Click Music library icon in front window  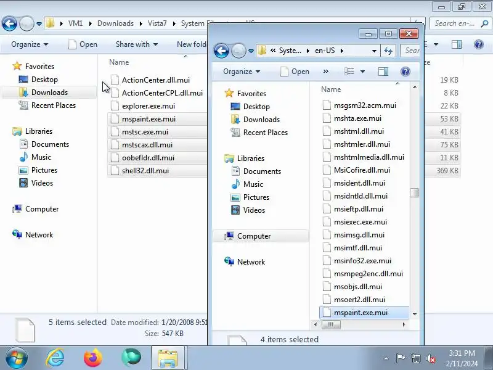235,184
